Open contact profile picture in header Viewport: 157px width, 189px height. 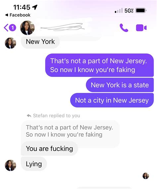click(27, 28)
